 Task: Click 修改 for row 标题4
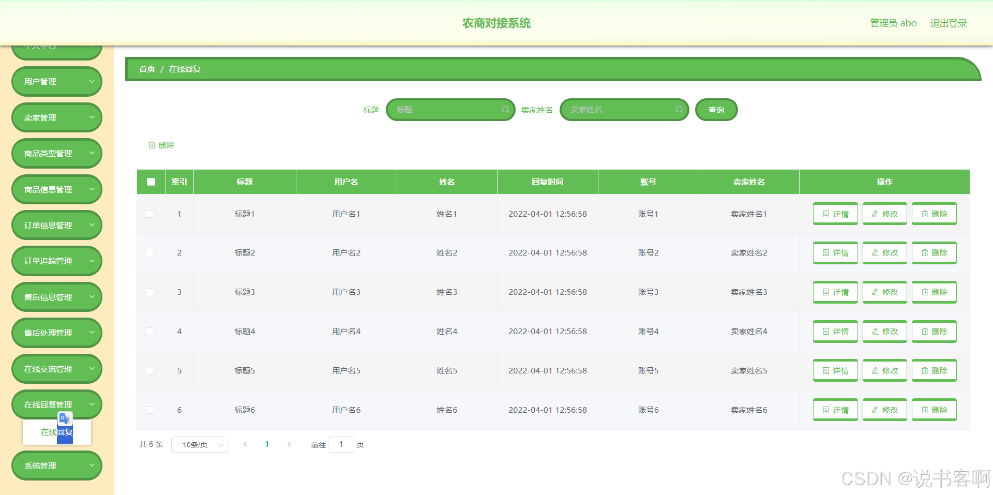click(x=885, y=332)
